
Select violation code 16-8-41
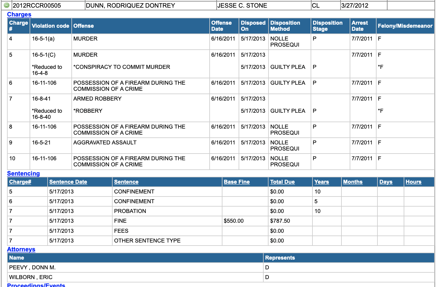[x=41, y=99]
